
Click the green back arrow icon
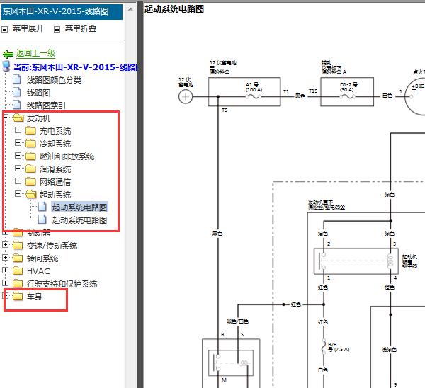click(x=8, y=55)
